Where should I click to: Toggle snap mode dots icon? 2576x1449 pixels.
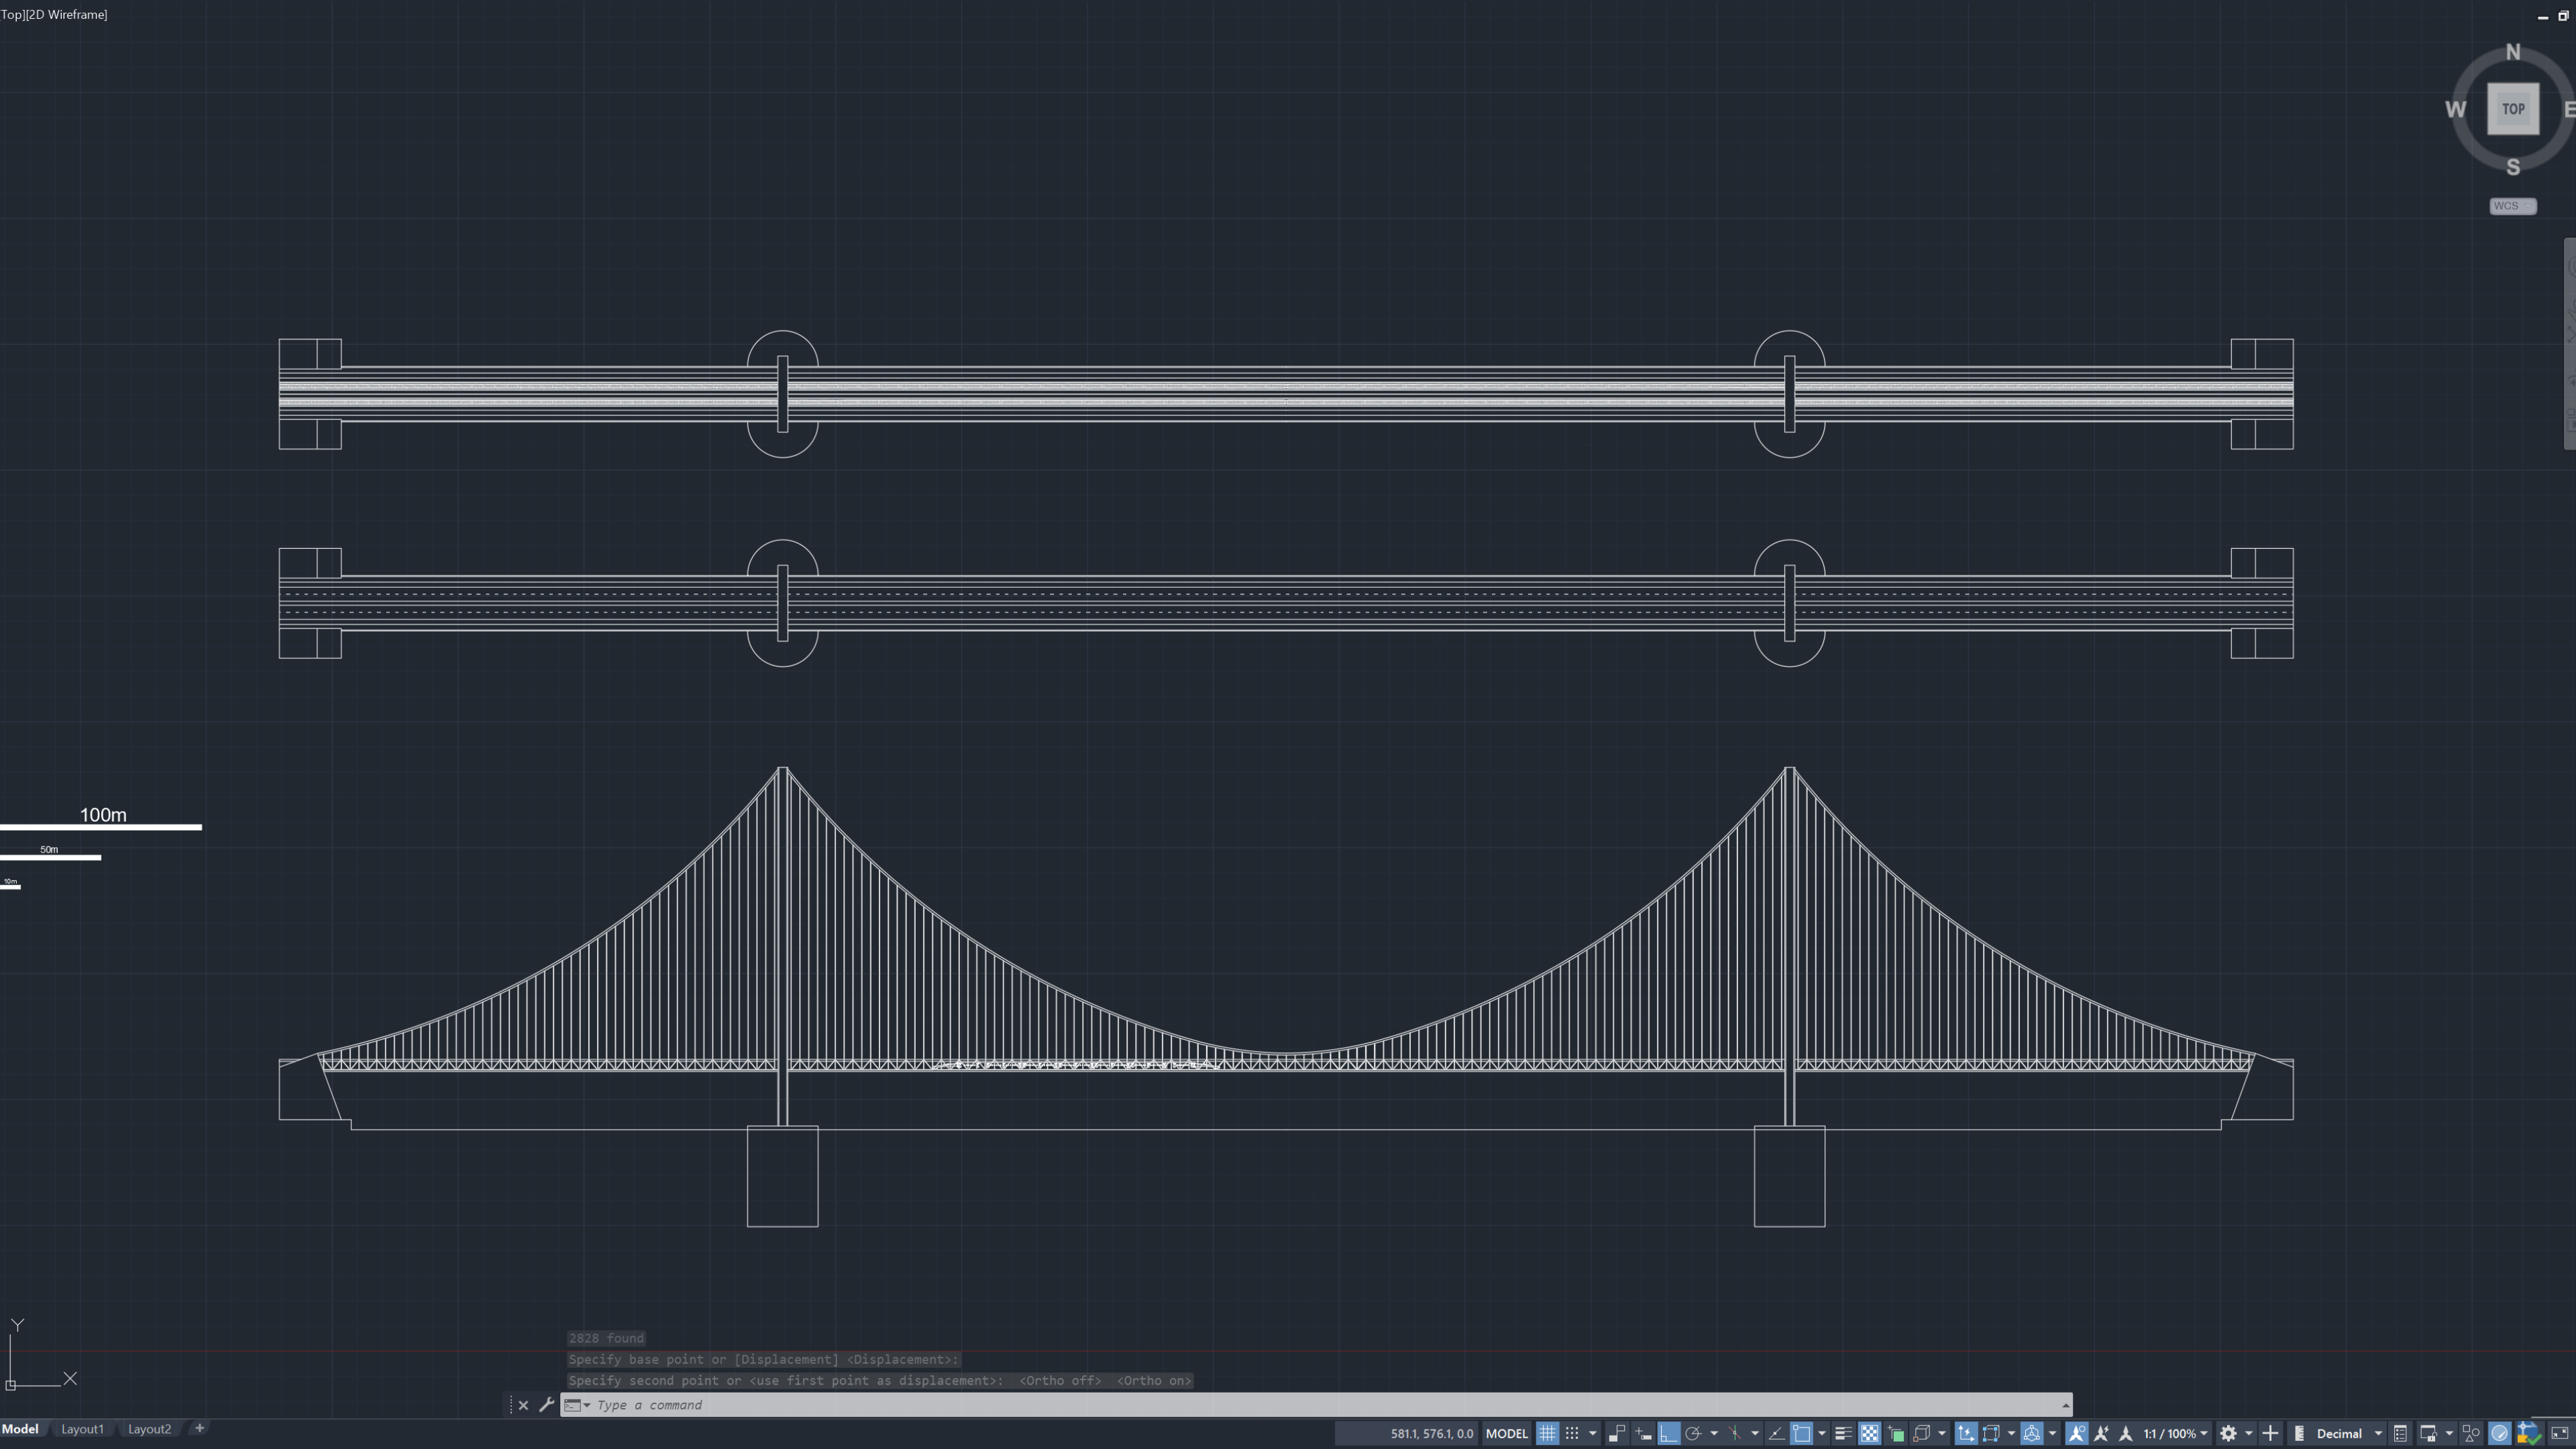pos(1572,1433)
